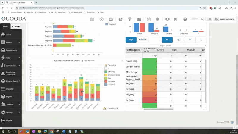Select the 10 count option

[x=190, y=40]
